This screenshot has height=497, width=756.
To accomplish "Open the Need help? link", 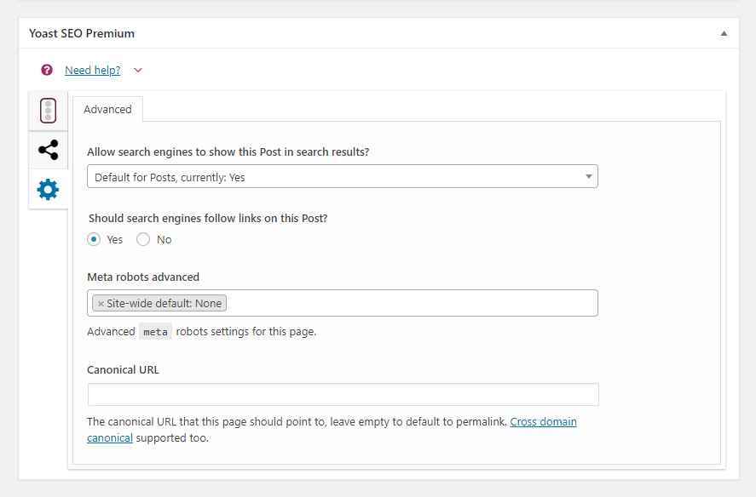I will coord(93,71).
